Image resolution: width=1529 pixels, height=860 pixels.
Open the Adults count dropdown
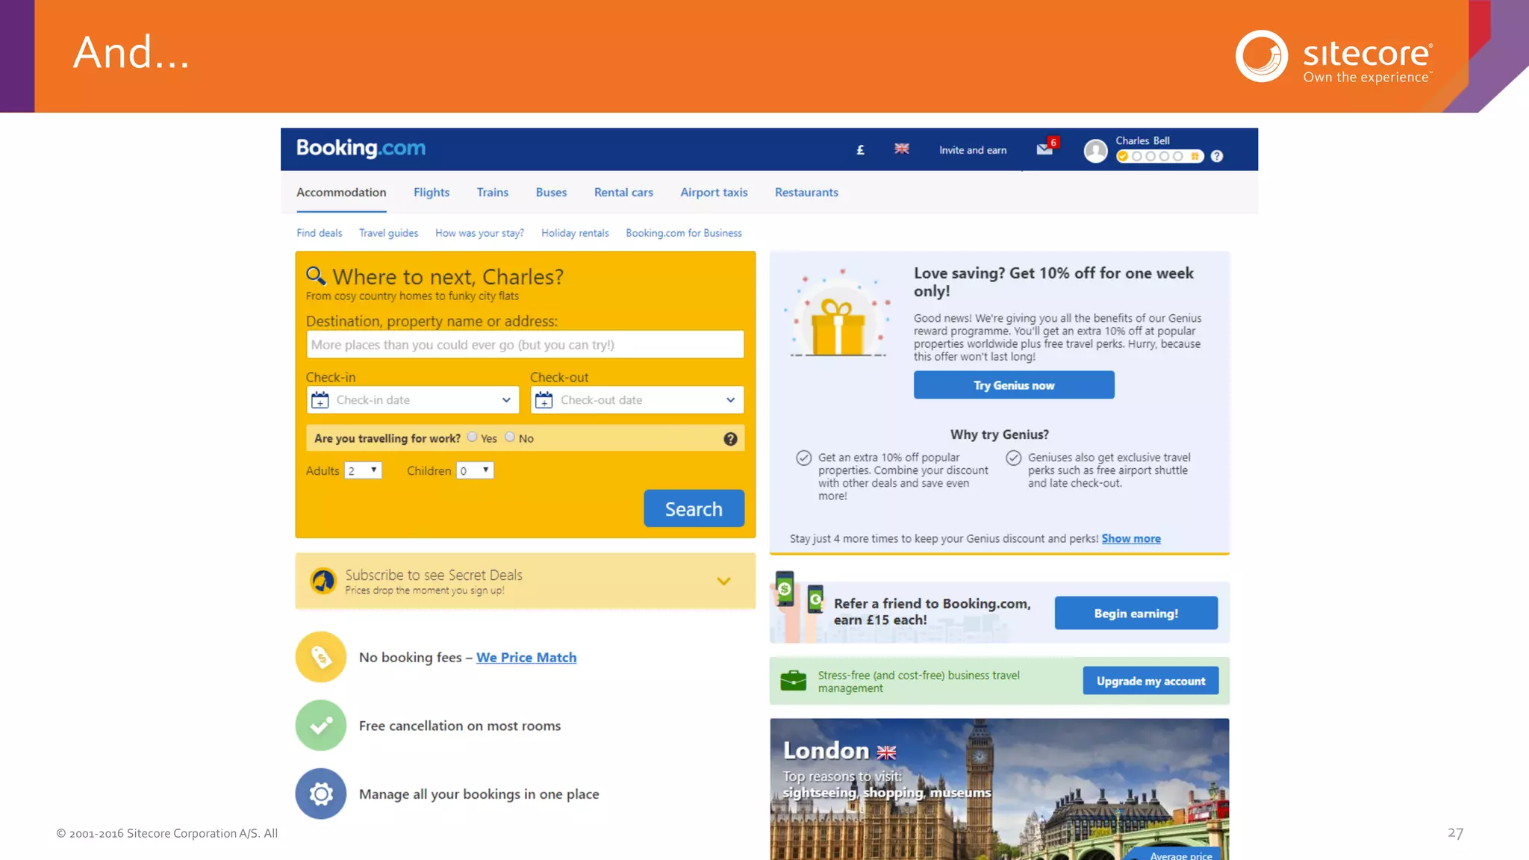363,470
